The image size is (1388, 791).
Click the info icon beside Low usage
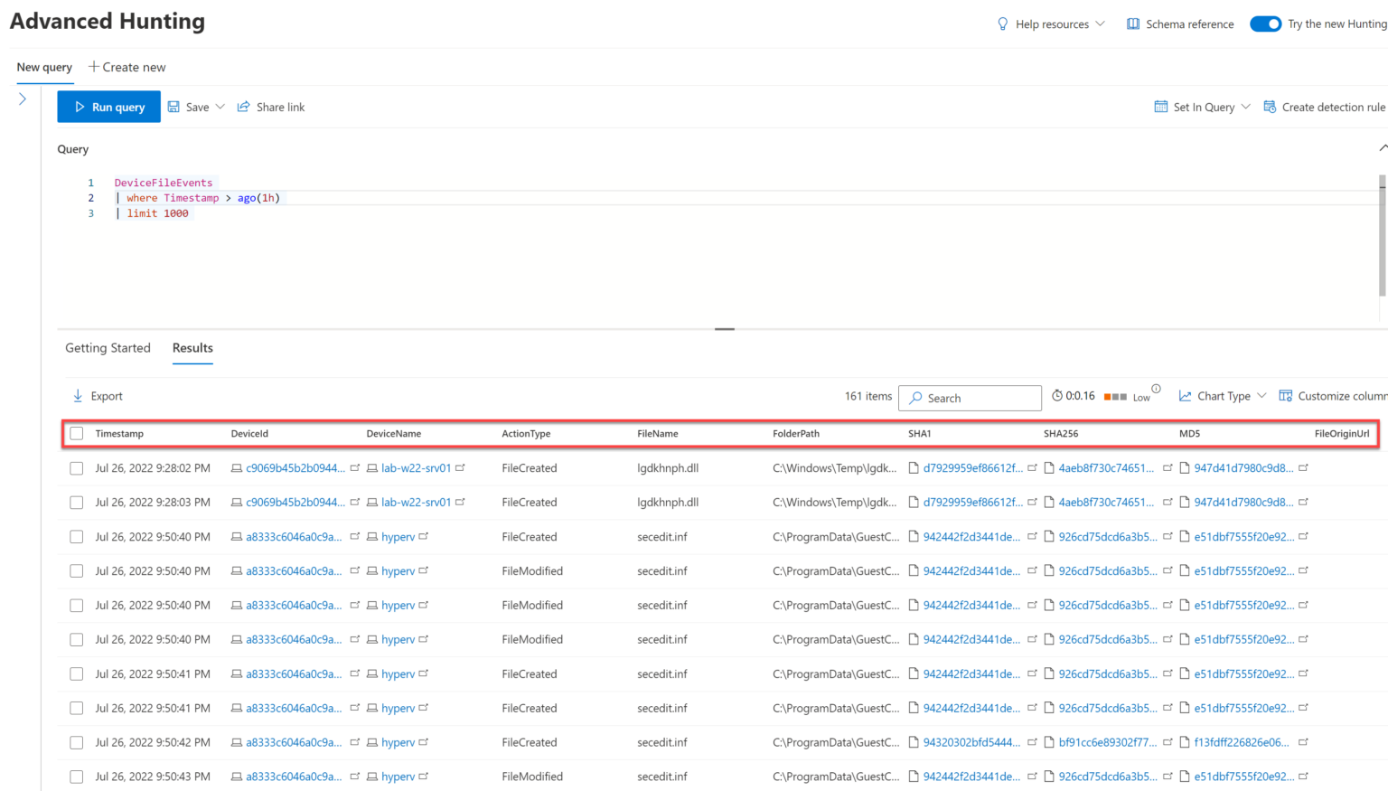1156,389
